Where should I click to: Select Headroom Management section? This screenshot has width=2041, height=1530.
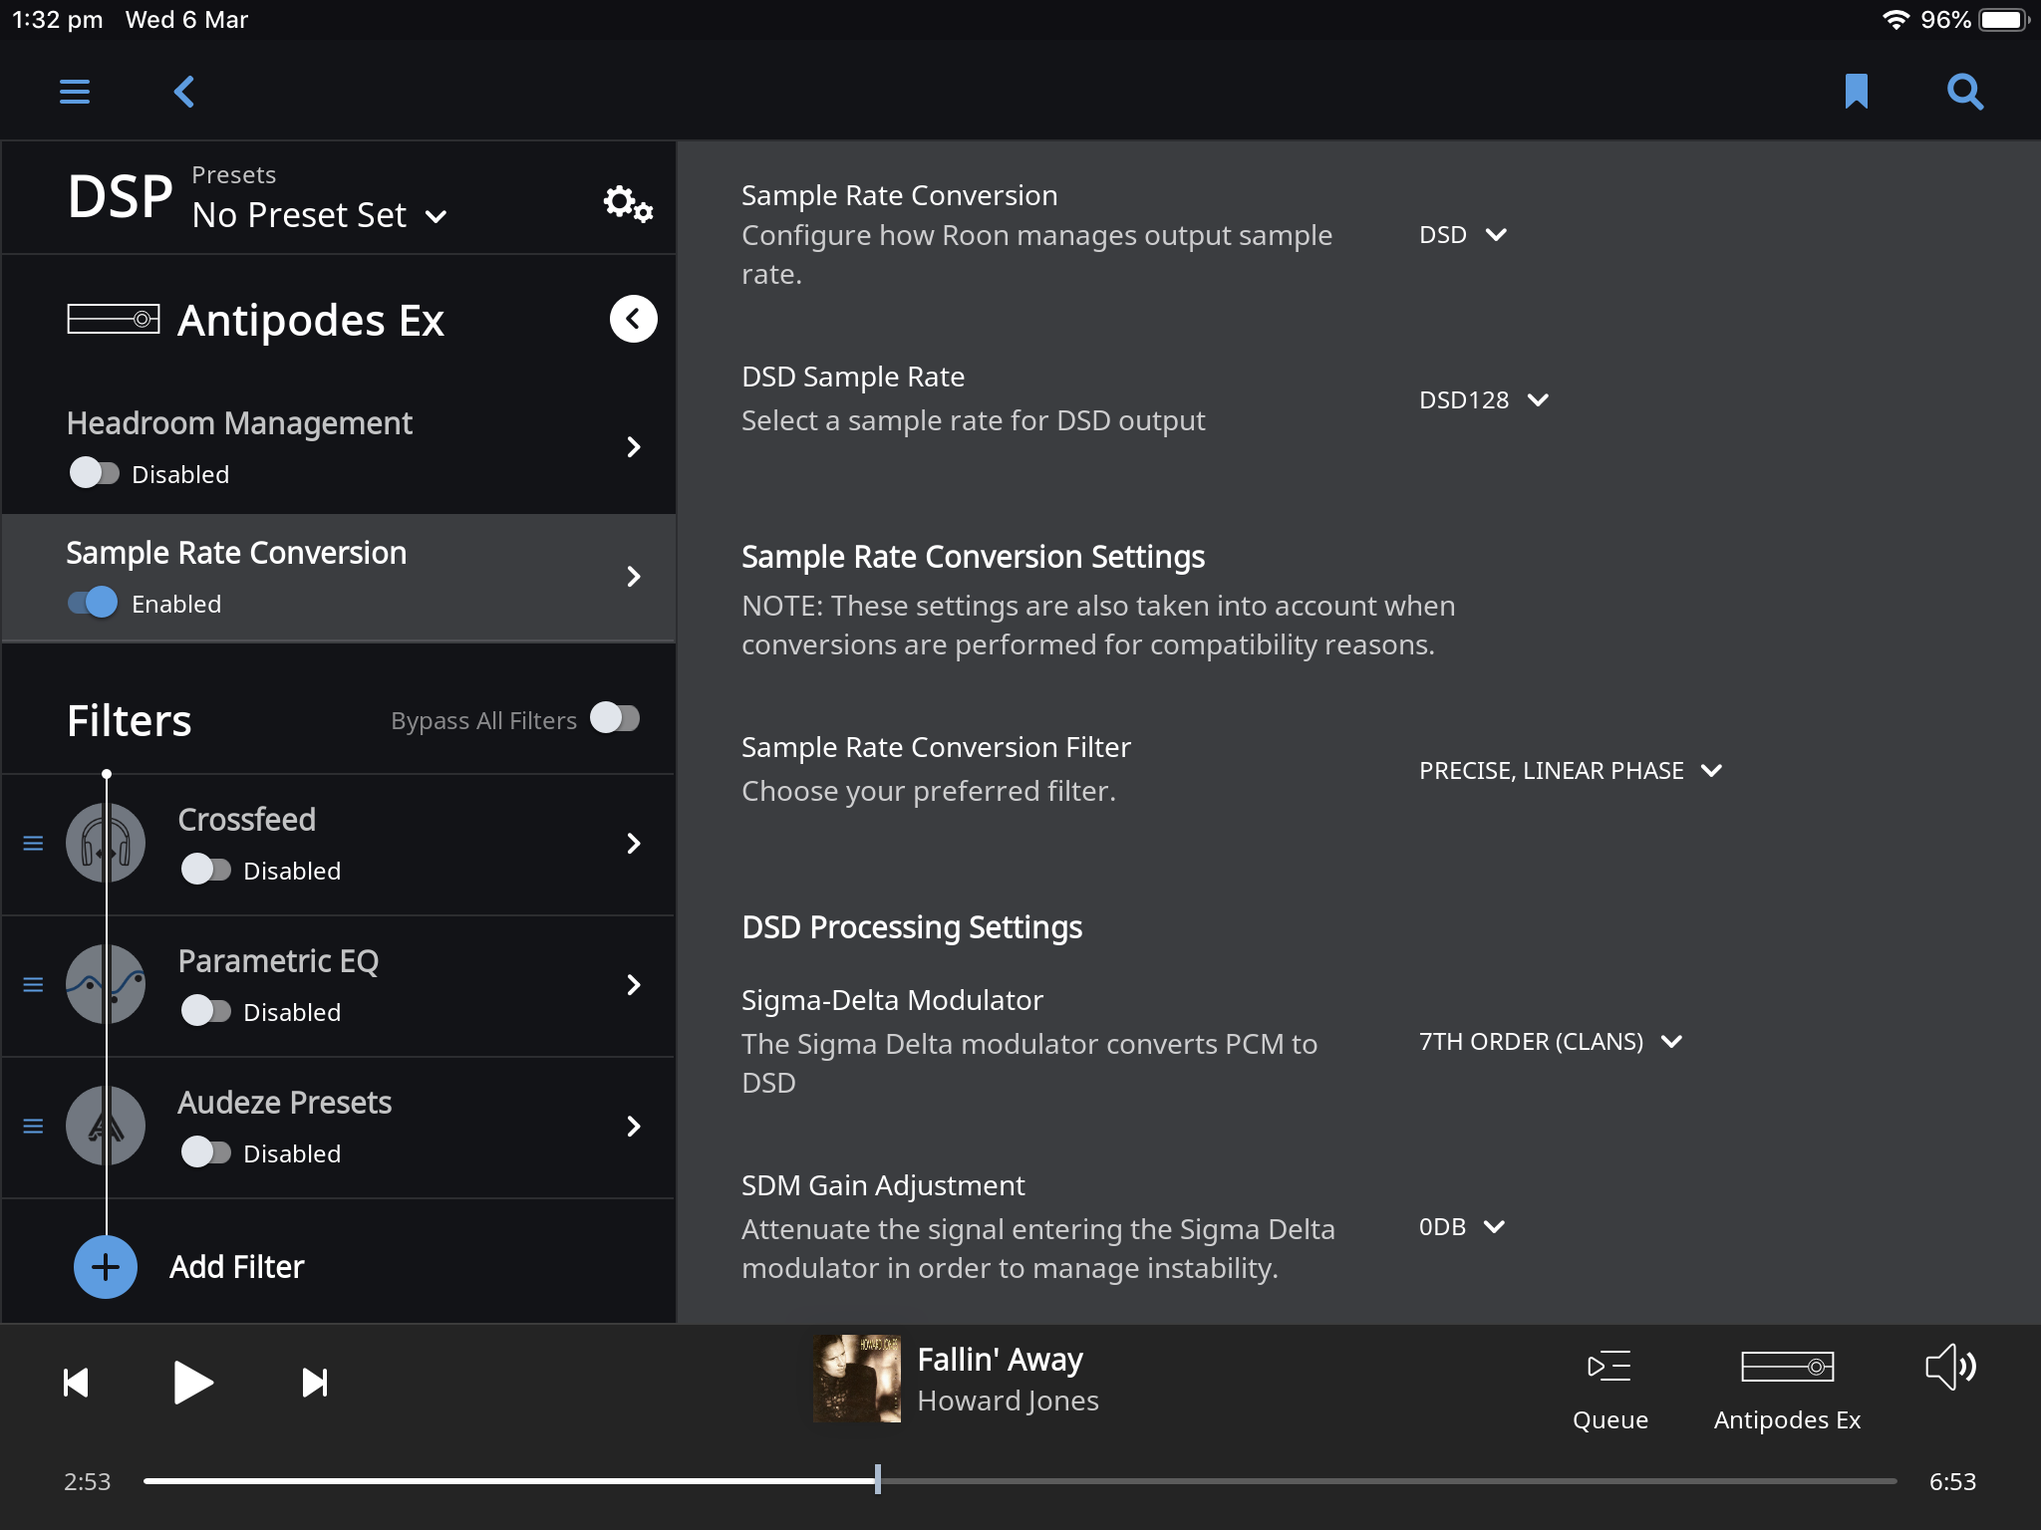point(339,447)
